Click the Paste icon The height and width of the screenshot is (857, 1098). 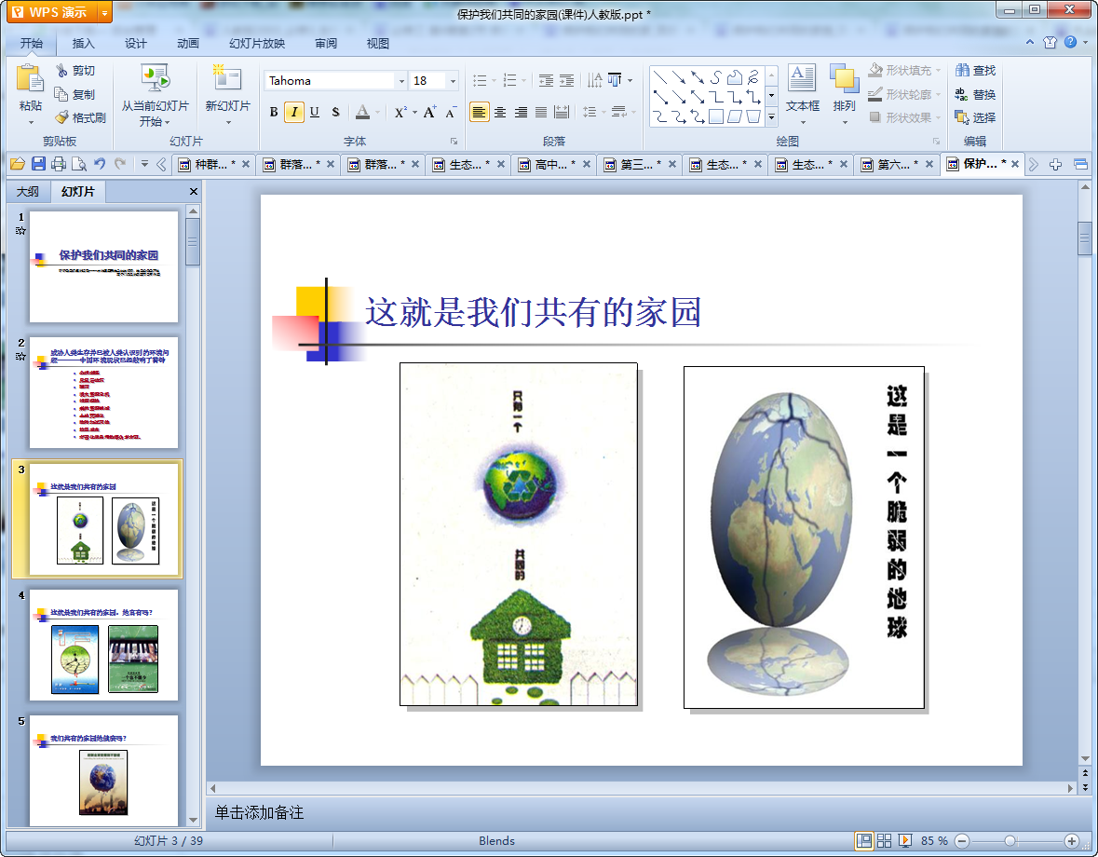tap(30, 78)
